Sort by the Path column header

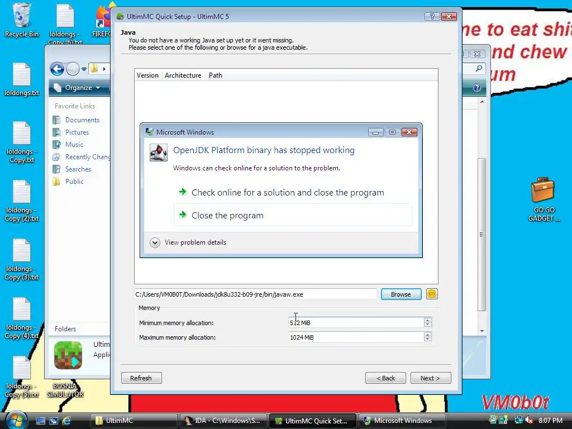coord(215,75)
